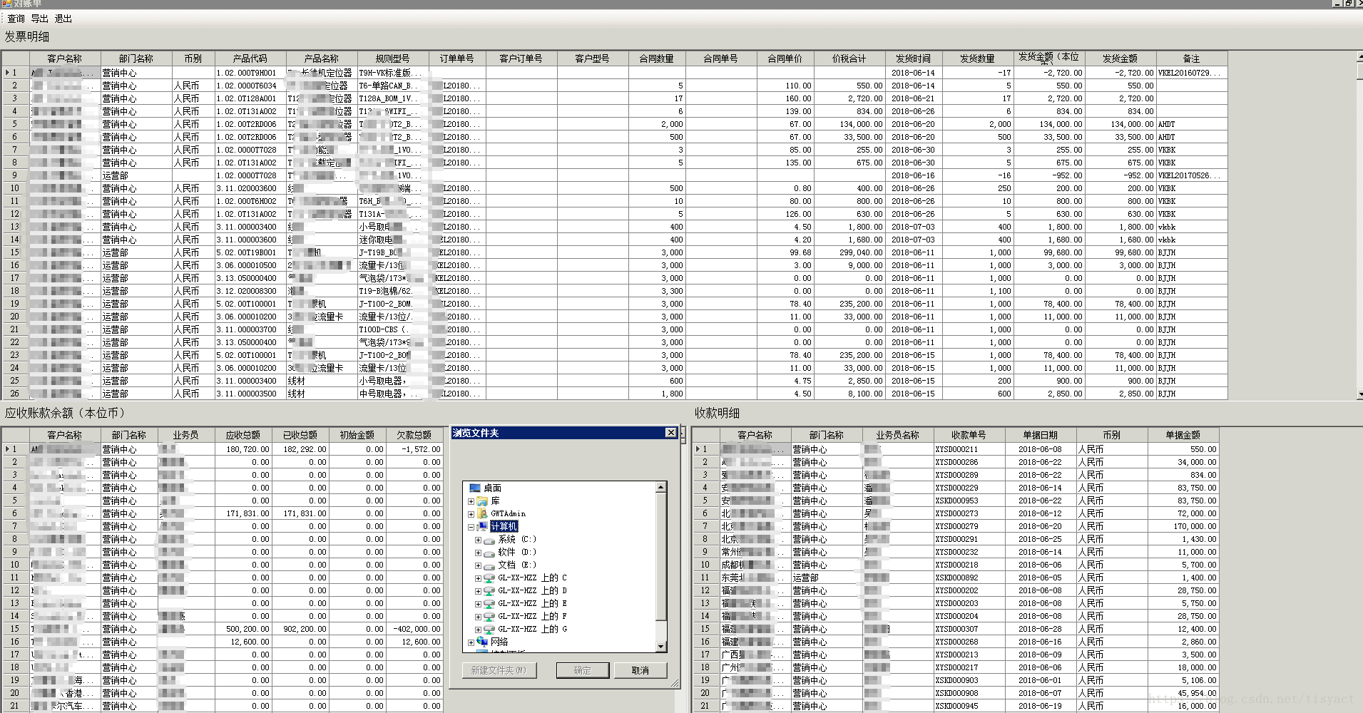Screen dimensions: 1363x713
Task: Select the 文档 (E:) drive icon
Action: pyautogui.click(x=489, y=565)
